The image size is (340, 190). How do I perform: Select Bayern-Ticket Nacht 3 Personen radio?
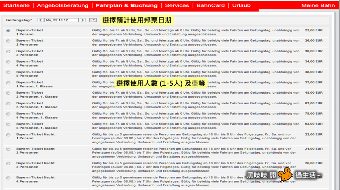(8, 164)
